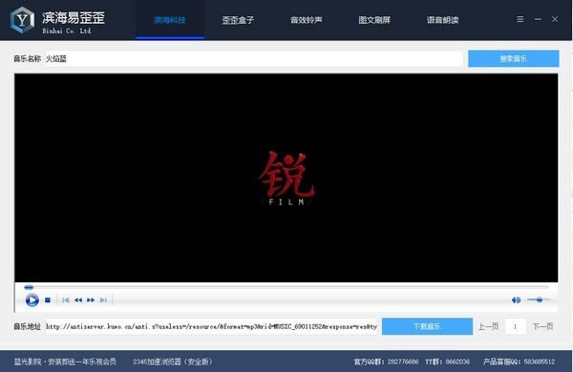
Task: Skip to the next track icon
Action: tap(103, 300)
